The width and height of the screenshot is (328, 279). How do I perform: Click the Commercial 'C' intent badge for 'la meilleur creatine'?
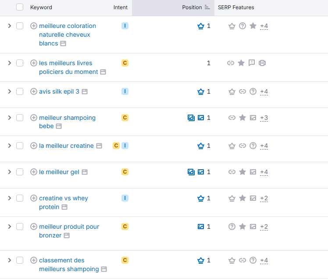pyautogui.click(x=116, y=146)
